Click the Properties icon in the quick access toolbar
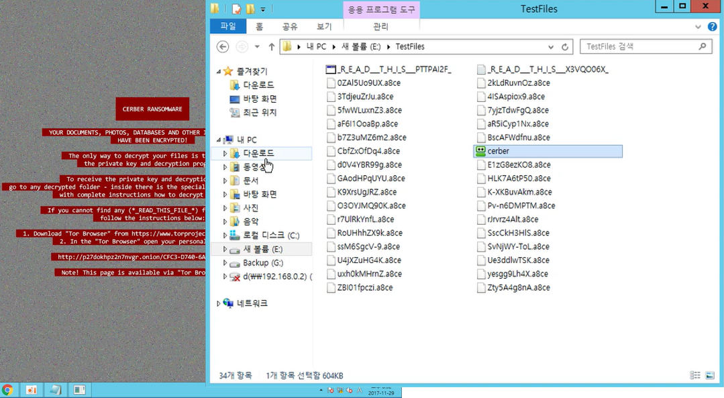 coord(237,9)
